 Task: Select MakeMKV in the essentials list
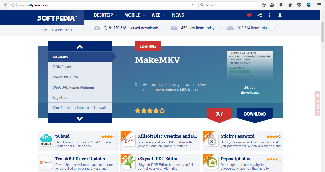coord(80,57)
